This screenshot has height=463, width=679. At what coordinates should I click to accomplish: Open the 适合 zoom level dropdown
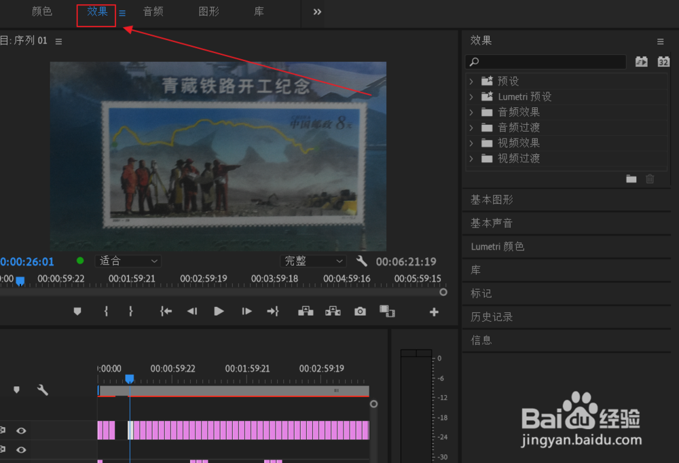click(128, 261)
